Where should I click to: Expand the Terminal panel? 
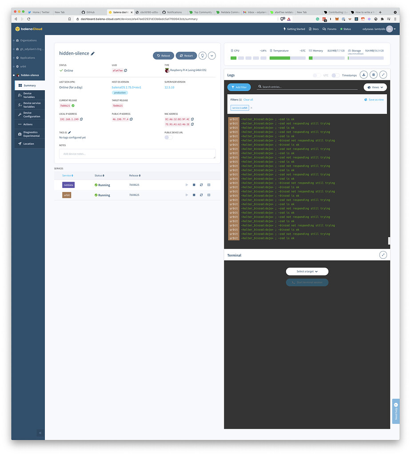(x=383, y=255)
